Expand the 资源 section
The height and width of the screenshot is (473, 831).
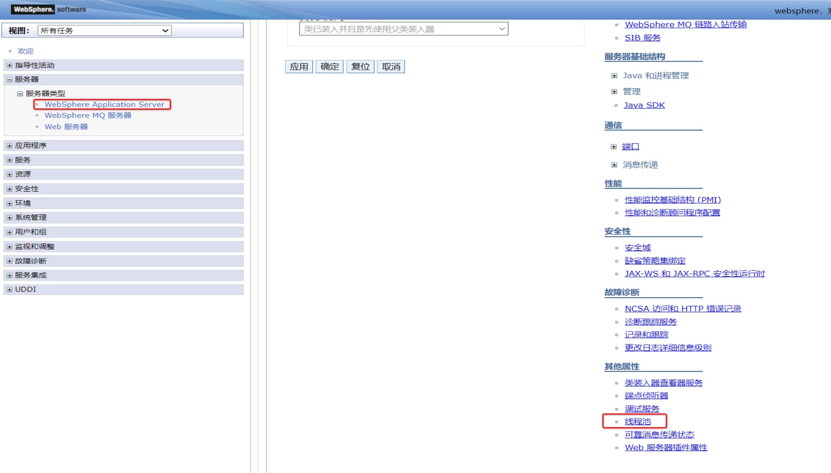point(9,174)
